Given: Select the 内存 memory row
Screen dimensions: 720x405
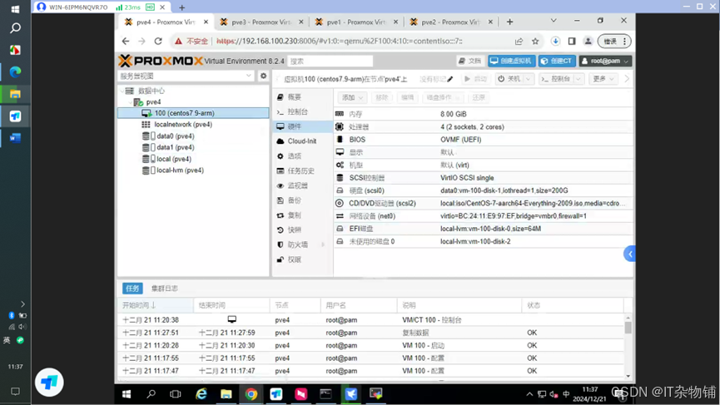Looking at the screenshot, I should [483, 114].
